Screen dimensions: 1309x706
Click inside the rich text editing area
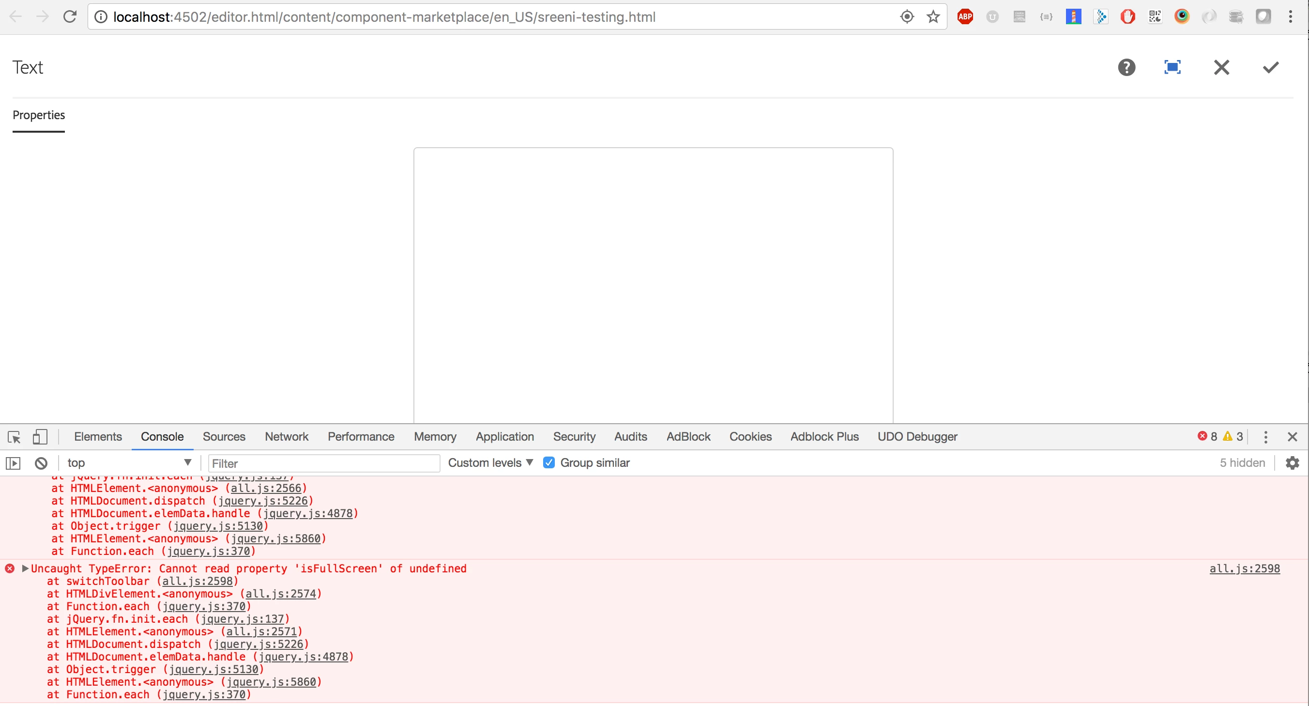pyautogui.click(x=653, y=285)
